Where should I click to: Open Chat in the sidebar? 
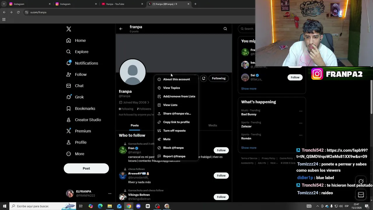click(x=75, y=86)
